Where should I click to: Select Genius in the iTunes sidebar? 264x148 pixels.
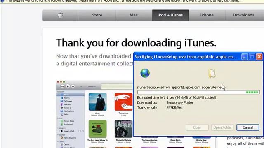(65, 144)
